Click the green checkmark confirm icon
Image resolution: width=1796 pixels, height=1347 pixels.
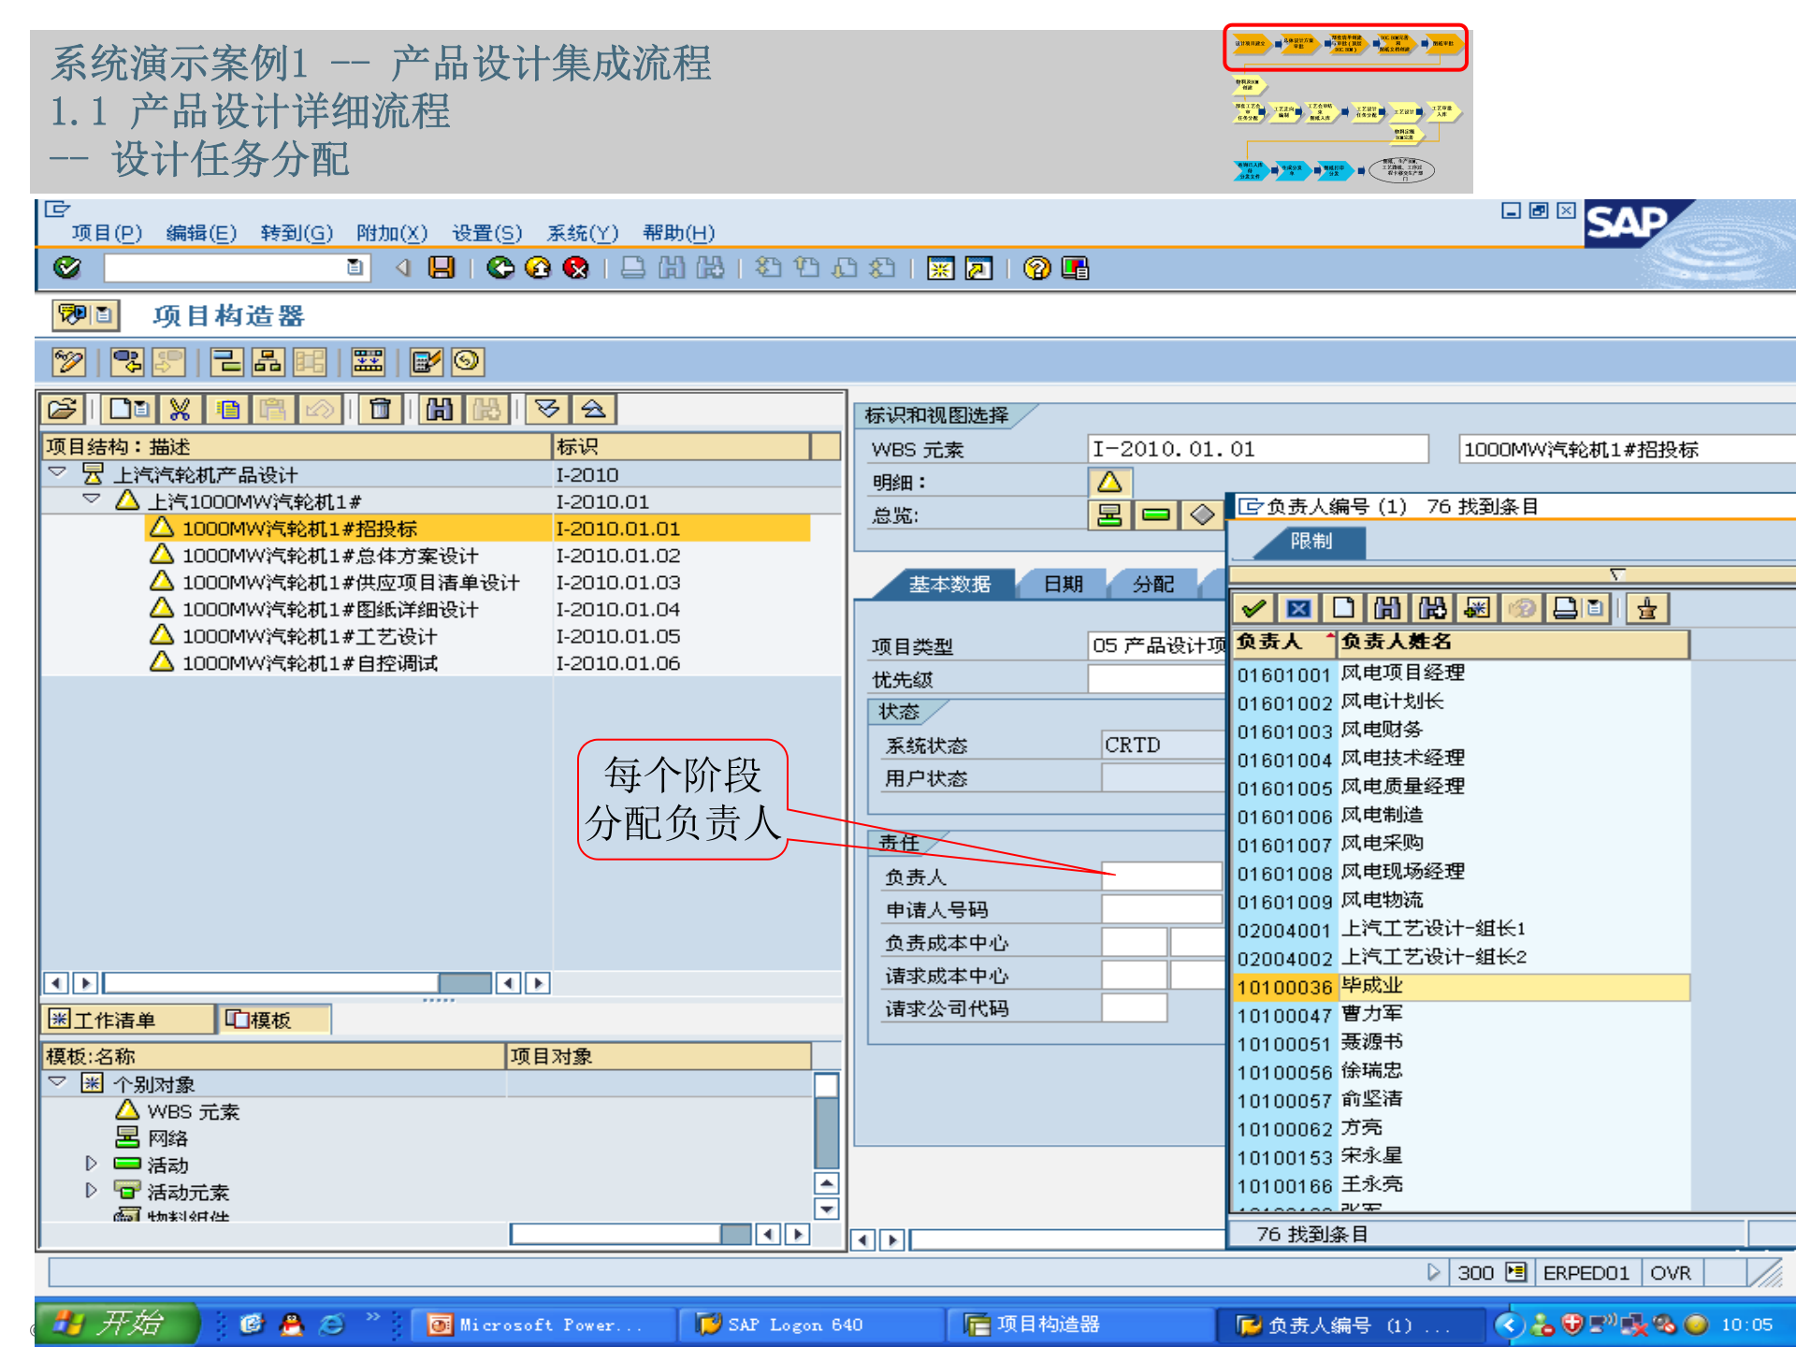pyautogui.click(x=1254, y=608)
